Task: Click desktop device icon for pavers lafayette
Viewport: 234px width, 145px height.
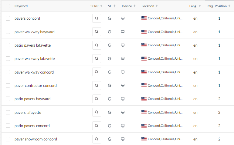Action: click(x=123, y=112)
